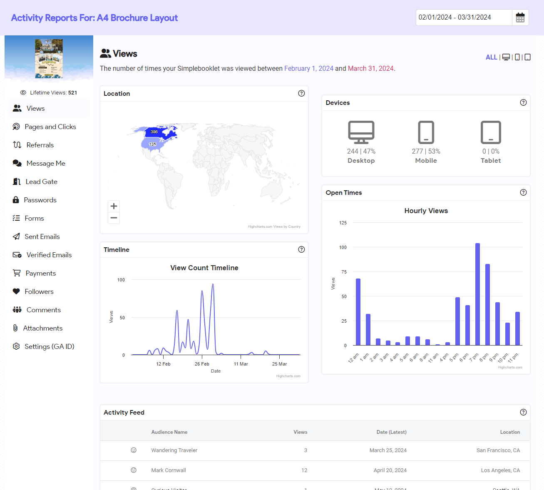Select Mark Cornwall audience row

tap(315, 470)
